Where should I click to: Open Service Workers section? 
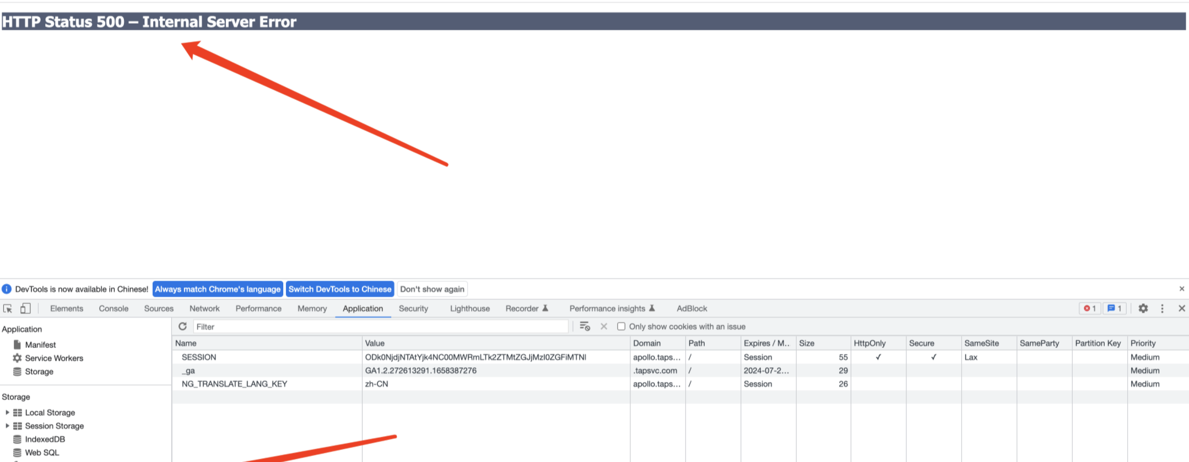(x=54, y=358)
